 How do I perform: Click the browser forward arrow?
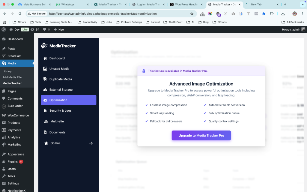[12, 14]
